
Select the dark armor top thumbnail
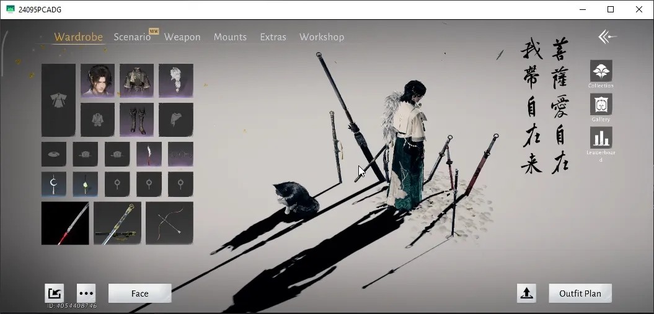point(137,81)
